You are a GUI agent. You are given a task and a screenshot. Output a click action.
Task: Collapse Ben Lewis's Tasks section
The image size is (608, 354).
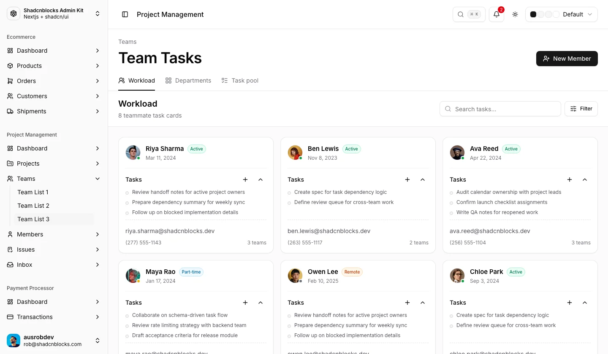(x=423, y=180)
